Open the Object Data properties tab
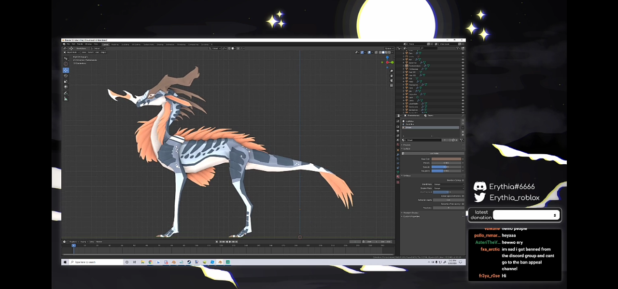The width and height of the screenshot is (618, 289). pos(398,172)
